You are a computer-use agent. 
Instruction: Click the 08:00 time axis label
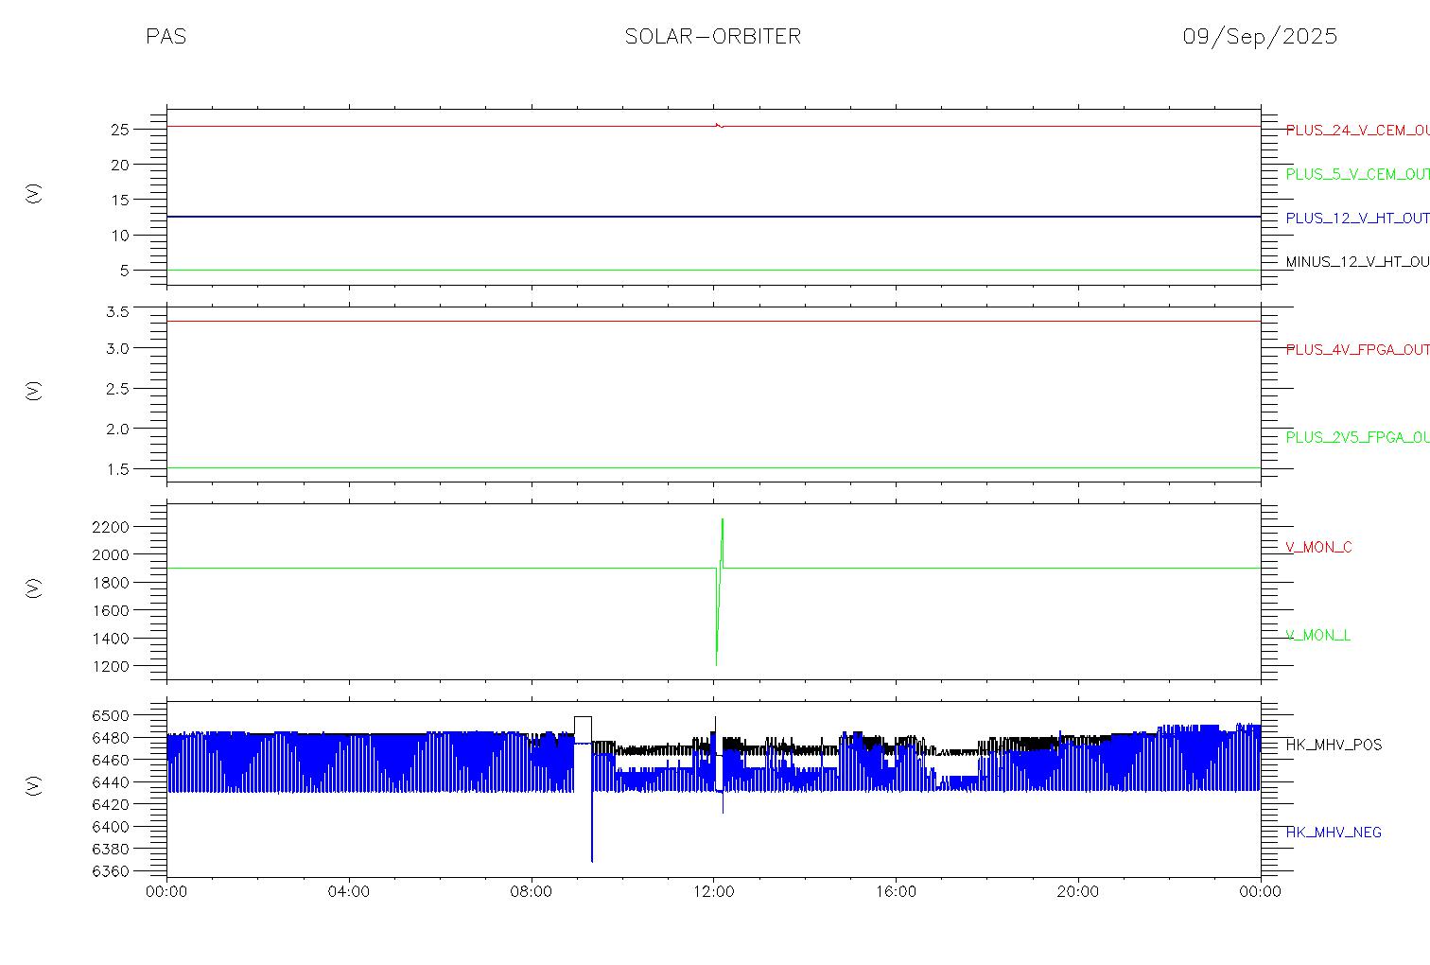532,891
